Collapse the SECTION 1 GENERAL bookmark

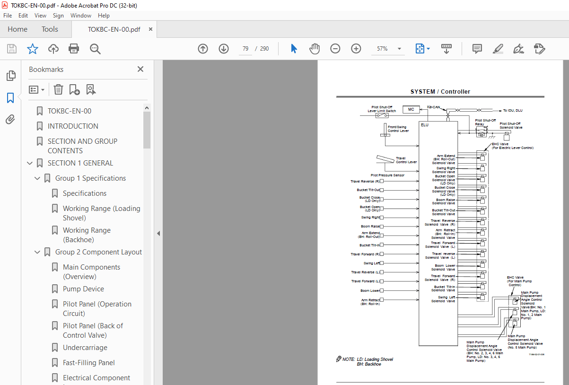pyautogui.click(x=30, y=163)
